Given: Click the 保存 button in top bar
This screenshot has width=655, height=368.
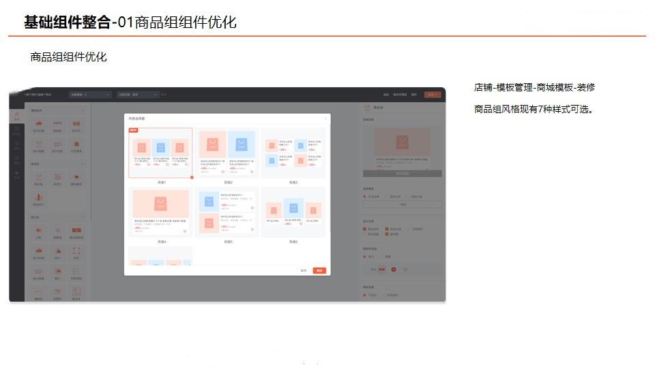Looking at the screenshot, I should [413, 95].
